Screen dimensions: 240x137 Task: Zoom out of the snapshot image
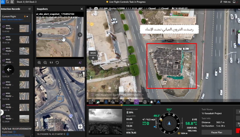(x=45, y=63)
